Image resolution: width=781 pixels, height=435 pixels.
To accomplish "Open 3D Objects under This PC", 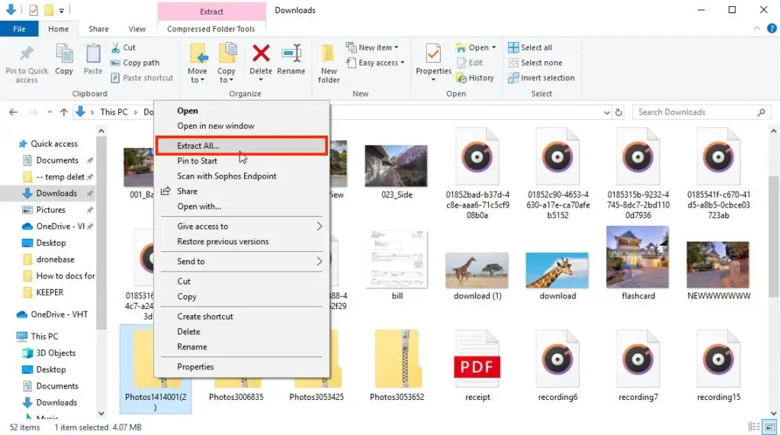I will (x=55, y=353).
